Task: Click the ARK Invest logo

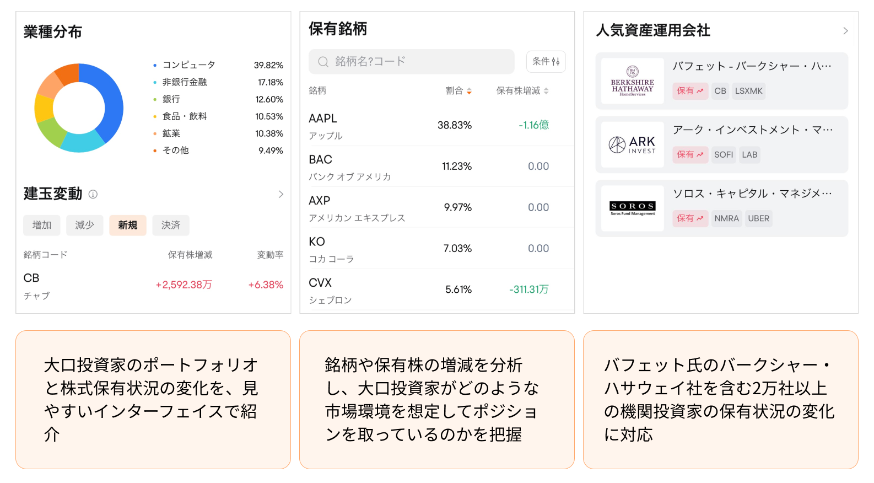Action: (632, 144)
